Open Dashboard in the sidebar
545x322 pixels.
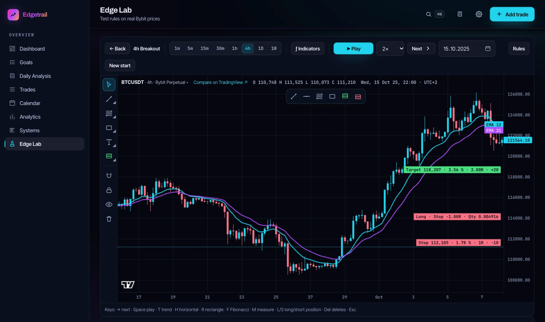(x=44, y=49)
